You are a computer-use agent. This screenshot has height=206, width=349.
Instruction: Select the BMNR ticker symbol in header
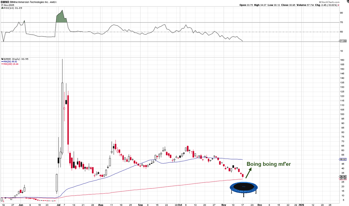[5, 2]
